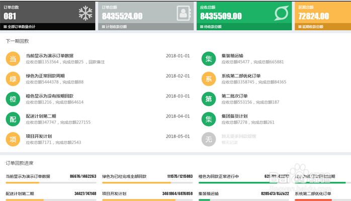Select list title 当前显示为演示订单数据 dated 2018-01-01
The image size is (351, 201).
[50, 56]
